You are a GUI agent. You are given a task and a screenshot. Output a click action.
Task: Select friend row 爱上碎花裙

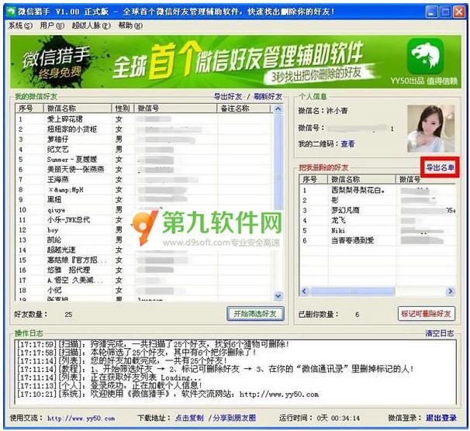145,119
